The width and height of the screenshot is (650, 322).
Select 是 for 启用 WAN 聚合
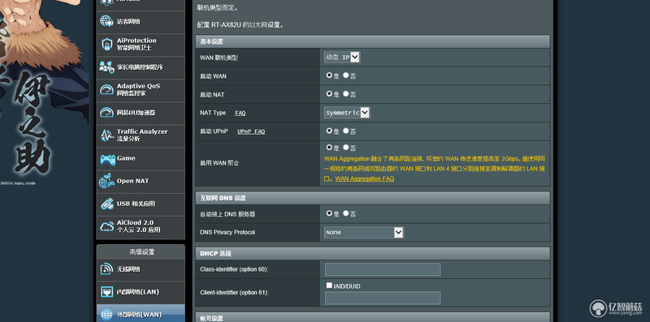[x=329, y=148]
